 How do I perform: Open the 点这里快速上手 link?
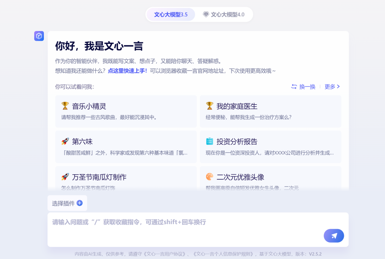coord(127,71)
